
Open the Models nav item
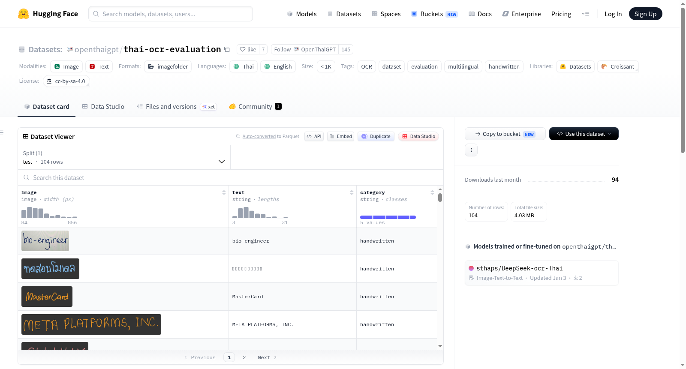click(x=302, y=14)
